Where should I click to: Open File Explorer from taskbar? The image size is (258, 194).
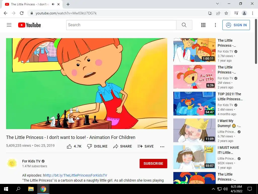coord(31,189)
